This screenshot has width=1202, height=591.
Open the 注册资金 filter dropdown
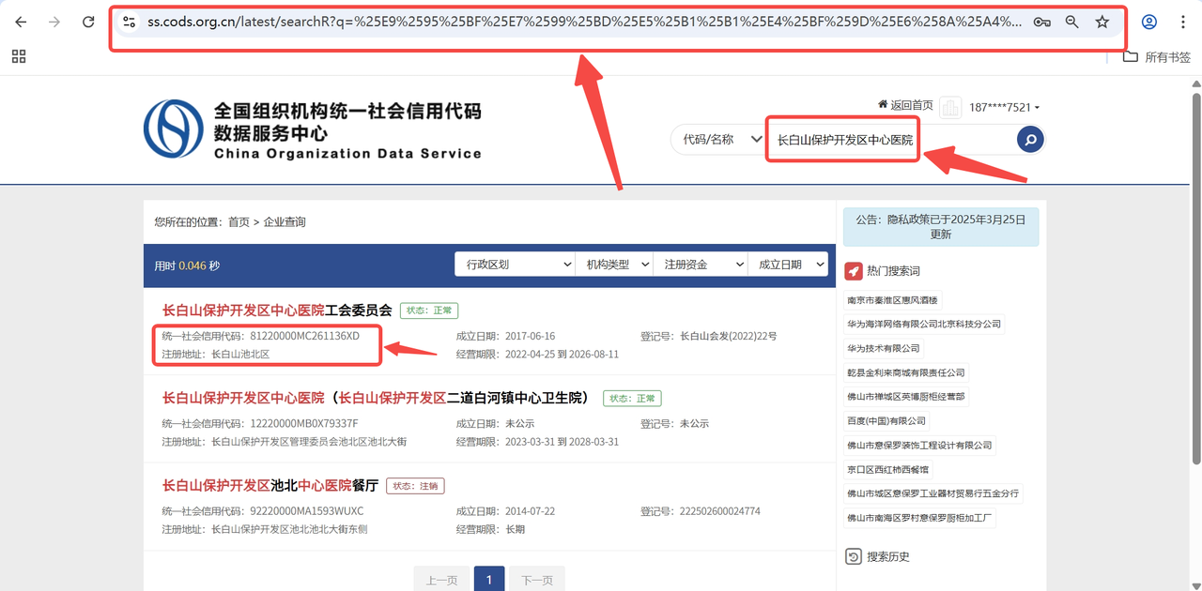(700, 265)
